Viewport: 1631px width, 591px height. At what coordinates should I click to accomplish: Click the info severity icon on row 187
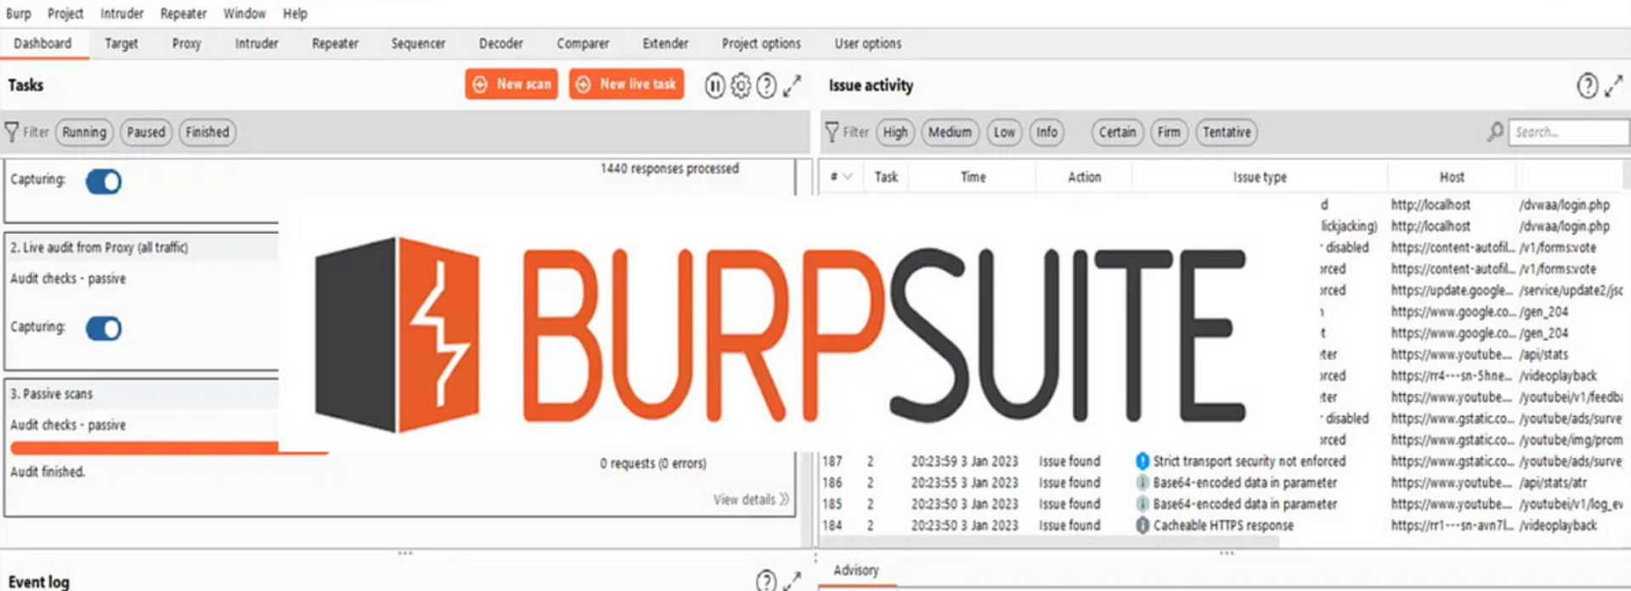[x=1143, y=461]
